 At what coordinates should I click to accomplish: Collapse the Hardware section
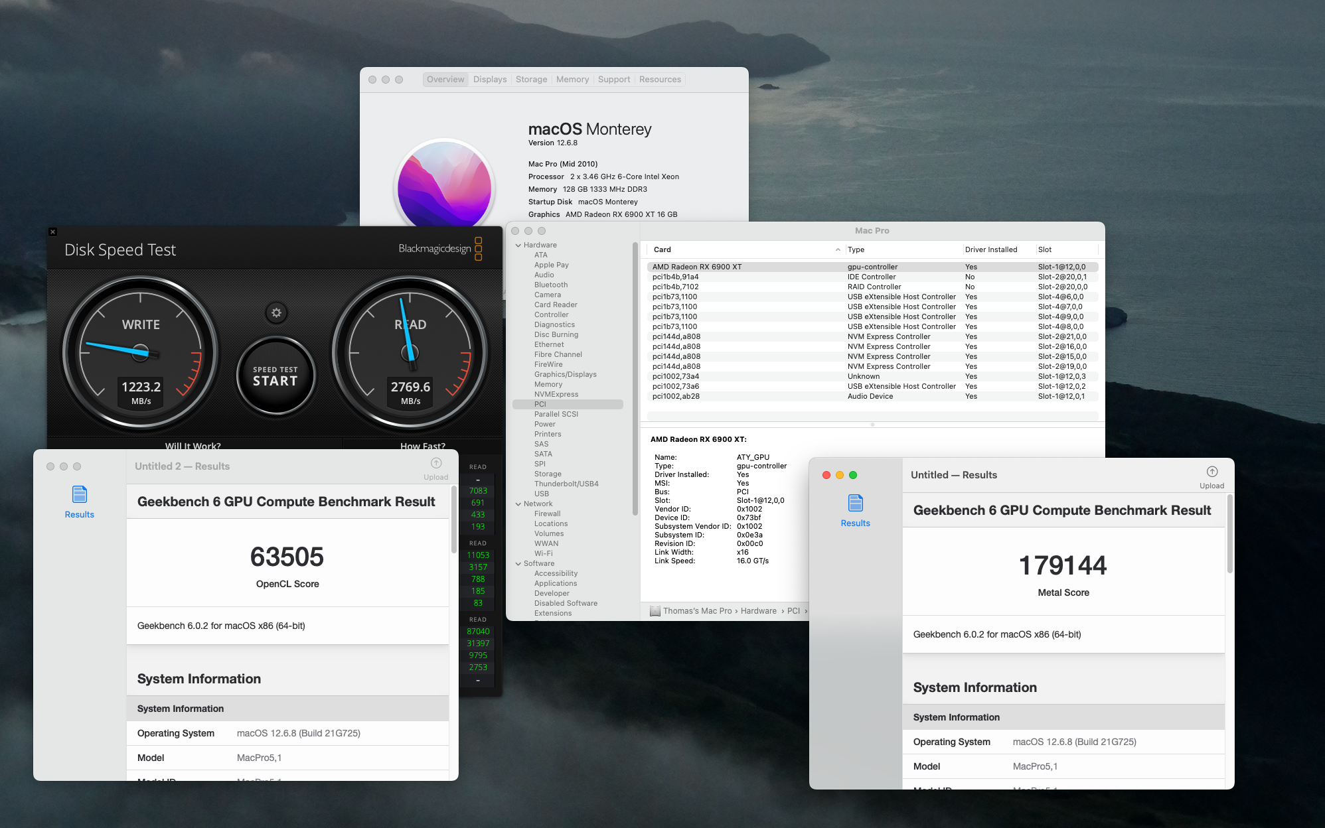pos(518,245)
